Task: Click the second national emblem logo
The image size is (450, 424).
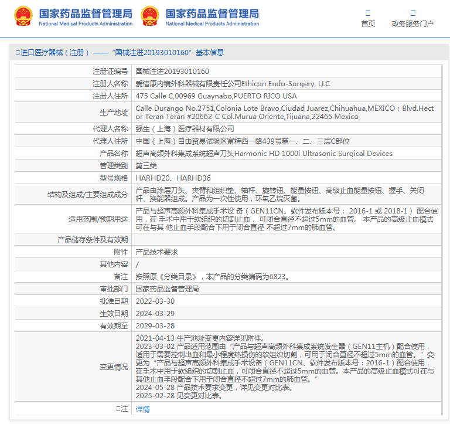Action: pos(150,16)
